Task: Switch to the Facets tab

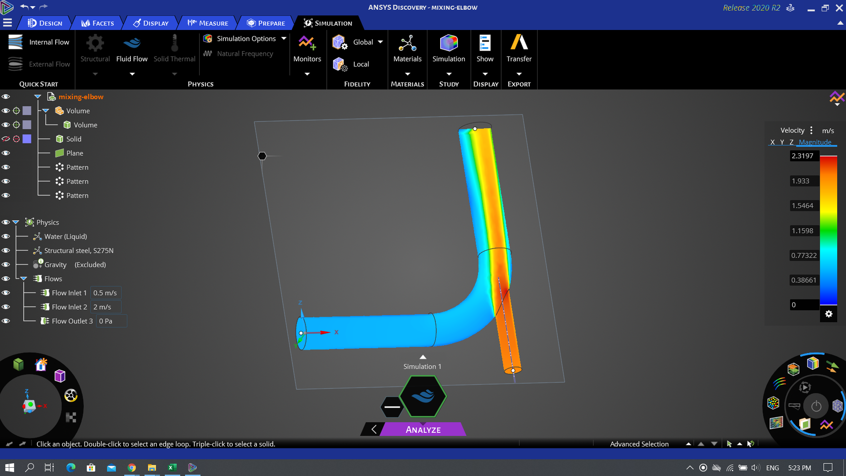Action: click(x=97, y=23)
